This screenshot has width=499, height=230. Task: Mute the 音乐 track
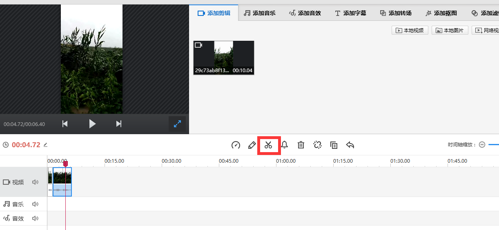click(x=36, y=204)
